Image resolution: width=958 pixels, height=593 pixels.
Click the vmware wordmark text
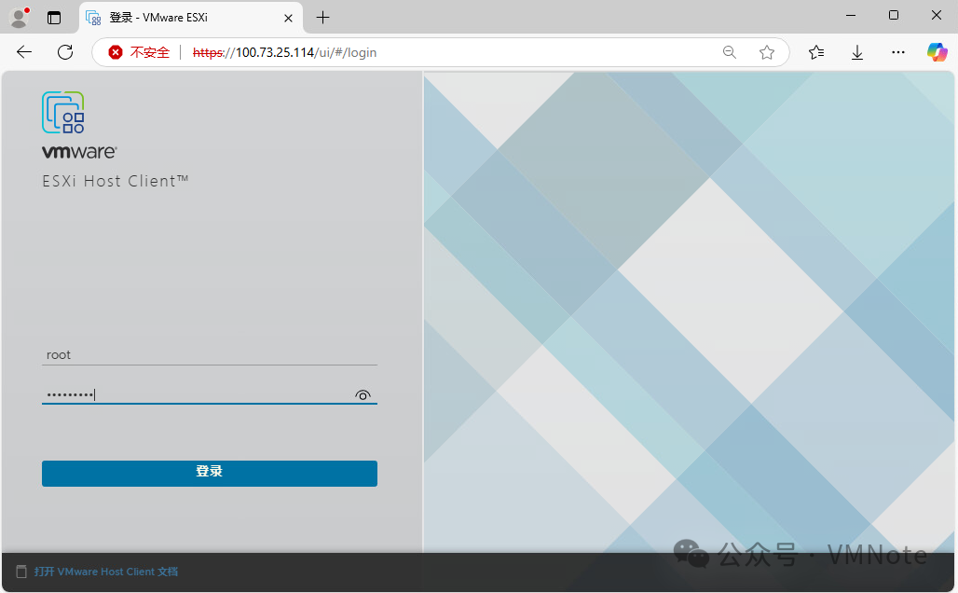click(x=79, y=152)
